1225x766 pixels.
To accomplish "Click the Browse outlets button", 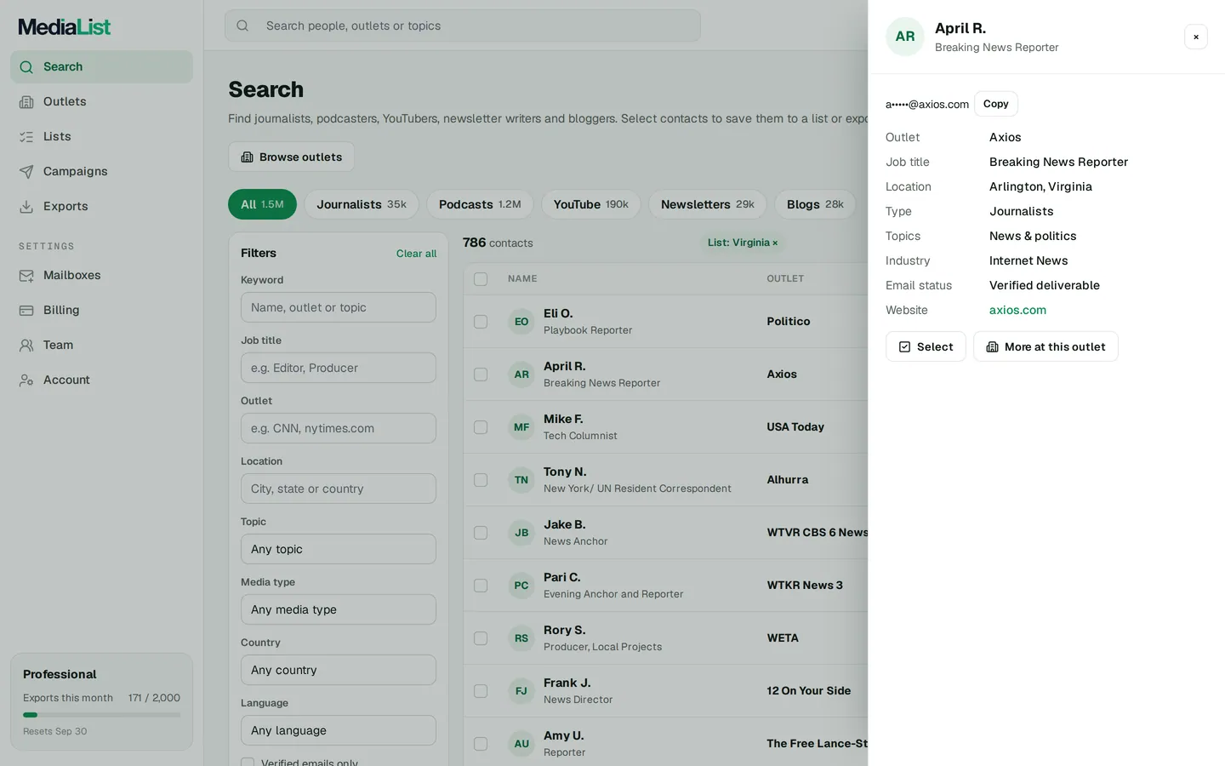I will (x=292, y=157).
